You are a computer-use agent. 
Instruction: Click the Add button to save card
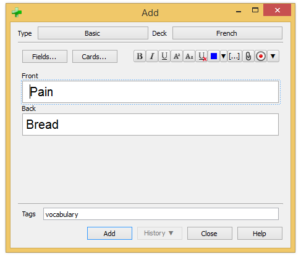click(109, 233)
